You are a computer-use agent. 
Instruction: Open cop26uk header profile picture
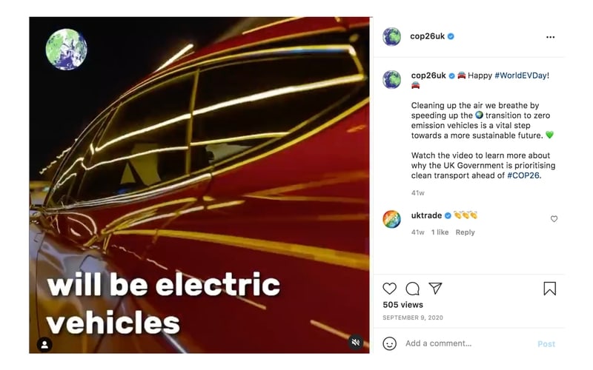(x=392, y=36)
